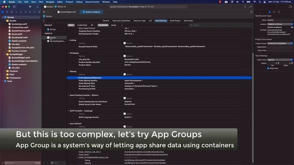The height and width of the screenshot is (165, 294).
Task: Toggle the inspector panel sidebar icon
Action: (290, 7)
